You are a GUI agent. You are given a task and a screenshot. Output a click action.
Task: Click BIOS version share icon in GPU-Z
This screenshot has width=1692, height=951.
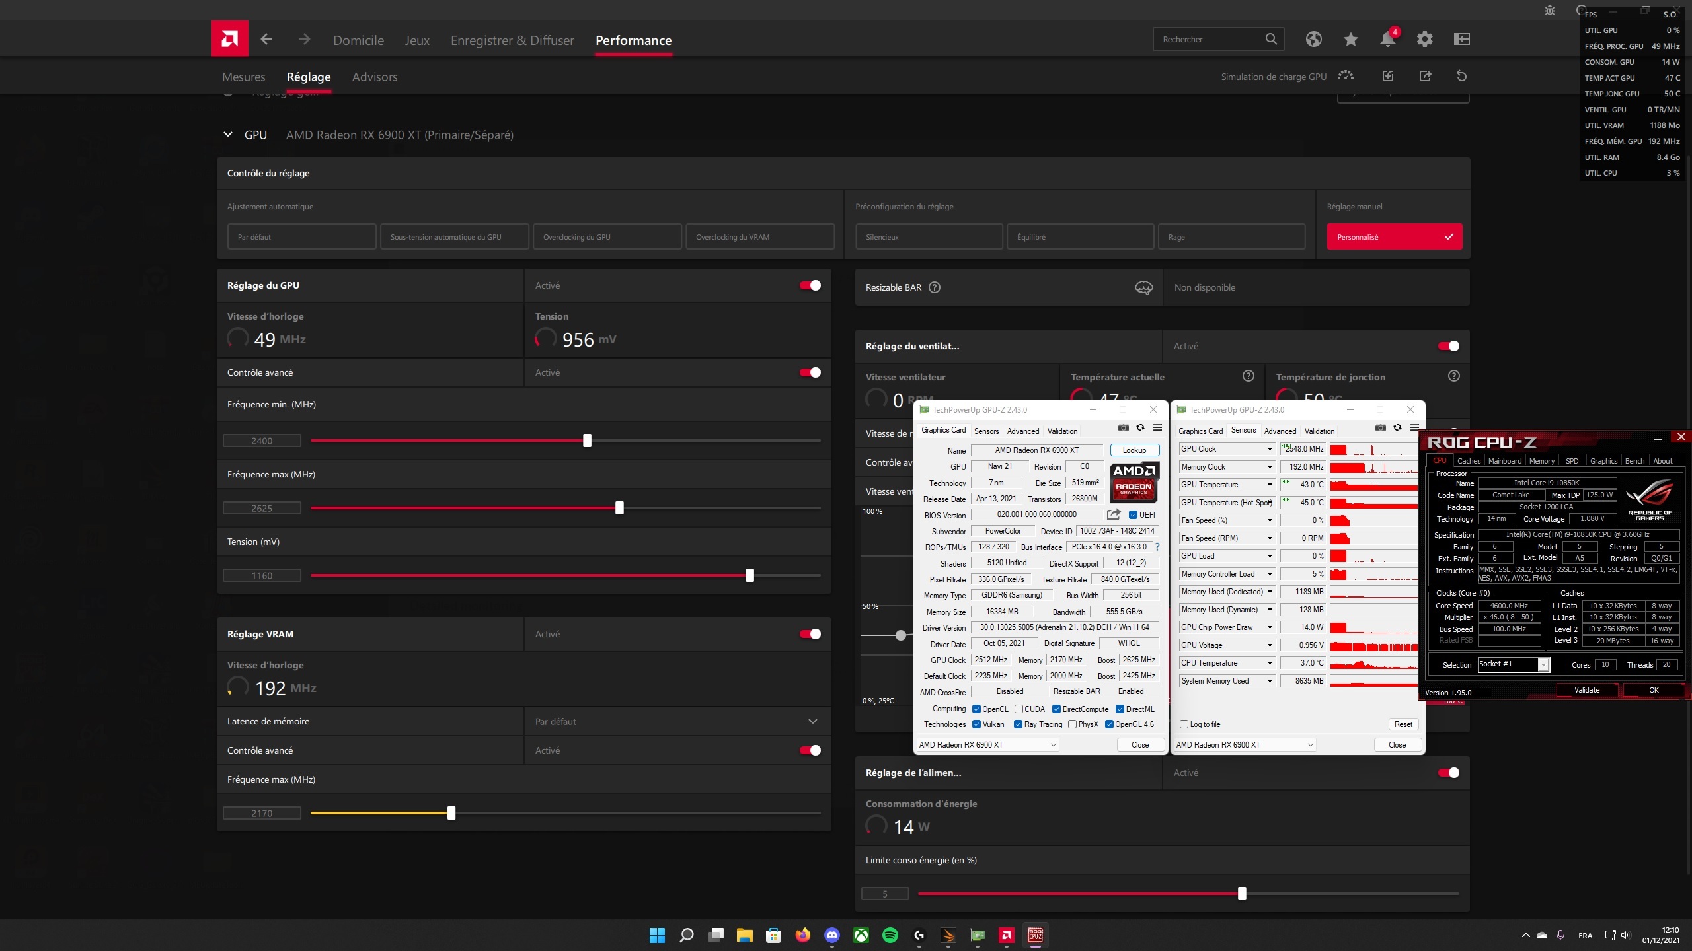(1114, 514)
